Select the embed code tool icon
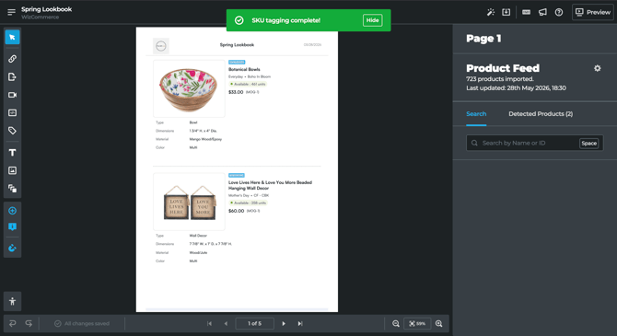The image size is (617, 336). (x=12, y=112)
